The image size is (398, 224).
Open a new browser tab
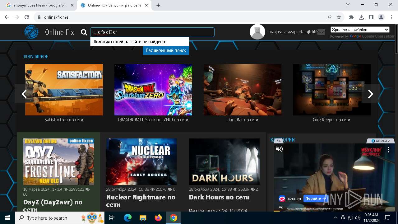pyautogui.click(x=158, y=5)
